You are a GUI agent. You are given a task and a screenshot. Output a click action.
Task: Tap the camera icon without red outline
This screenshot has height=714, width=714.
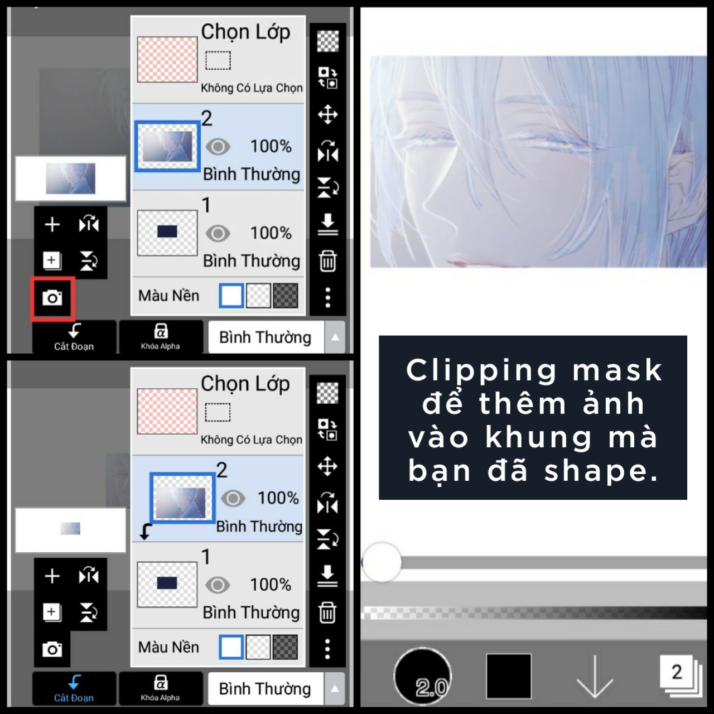pyautogui.click(x=52, y=649)
